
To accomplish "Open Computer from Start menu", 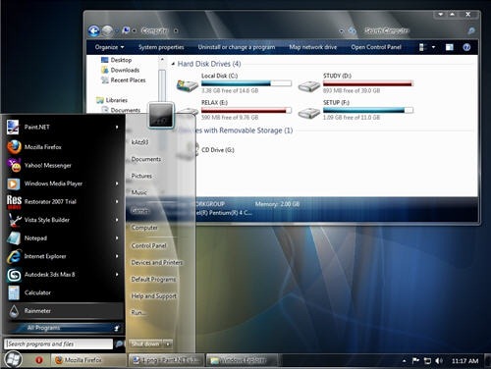I will pyautogui.click(x=144, y=228).
